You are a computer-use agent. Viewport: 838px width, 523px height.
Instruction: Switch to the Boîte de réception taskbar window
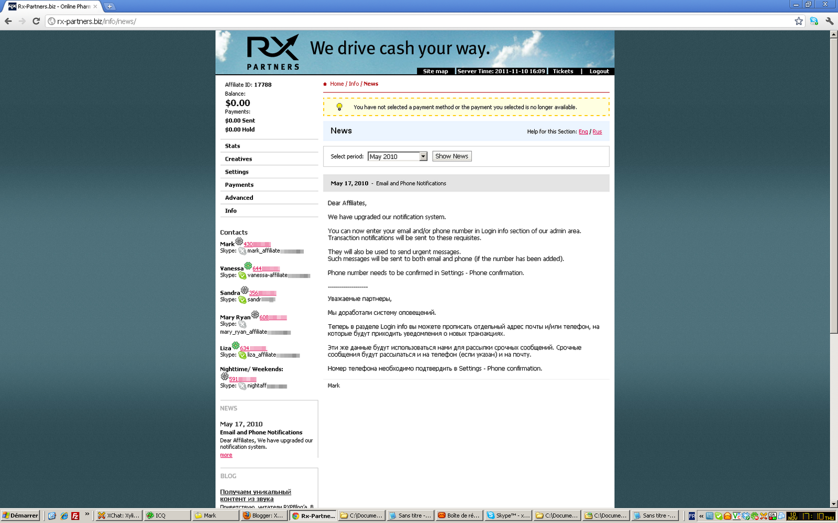coord(459,516)
